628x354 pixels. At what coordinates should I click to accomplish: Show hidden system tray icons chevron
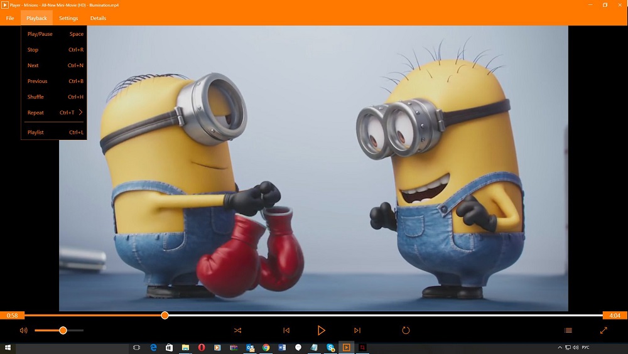pyautogui.click(x=560, y=348)
